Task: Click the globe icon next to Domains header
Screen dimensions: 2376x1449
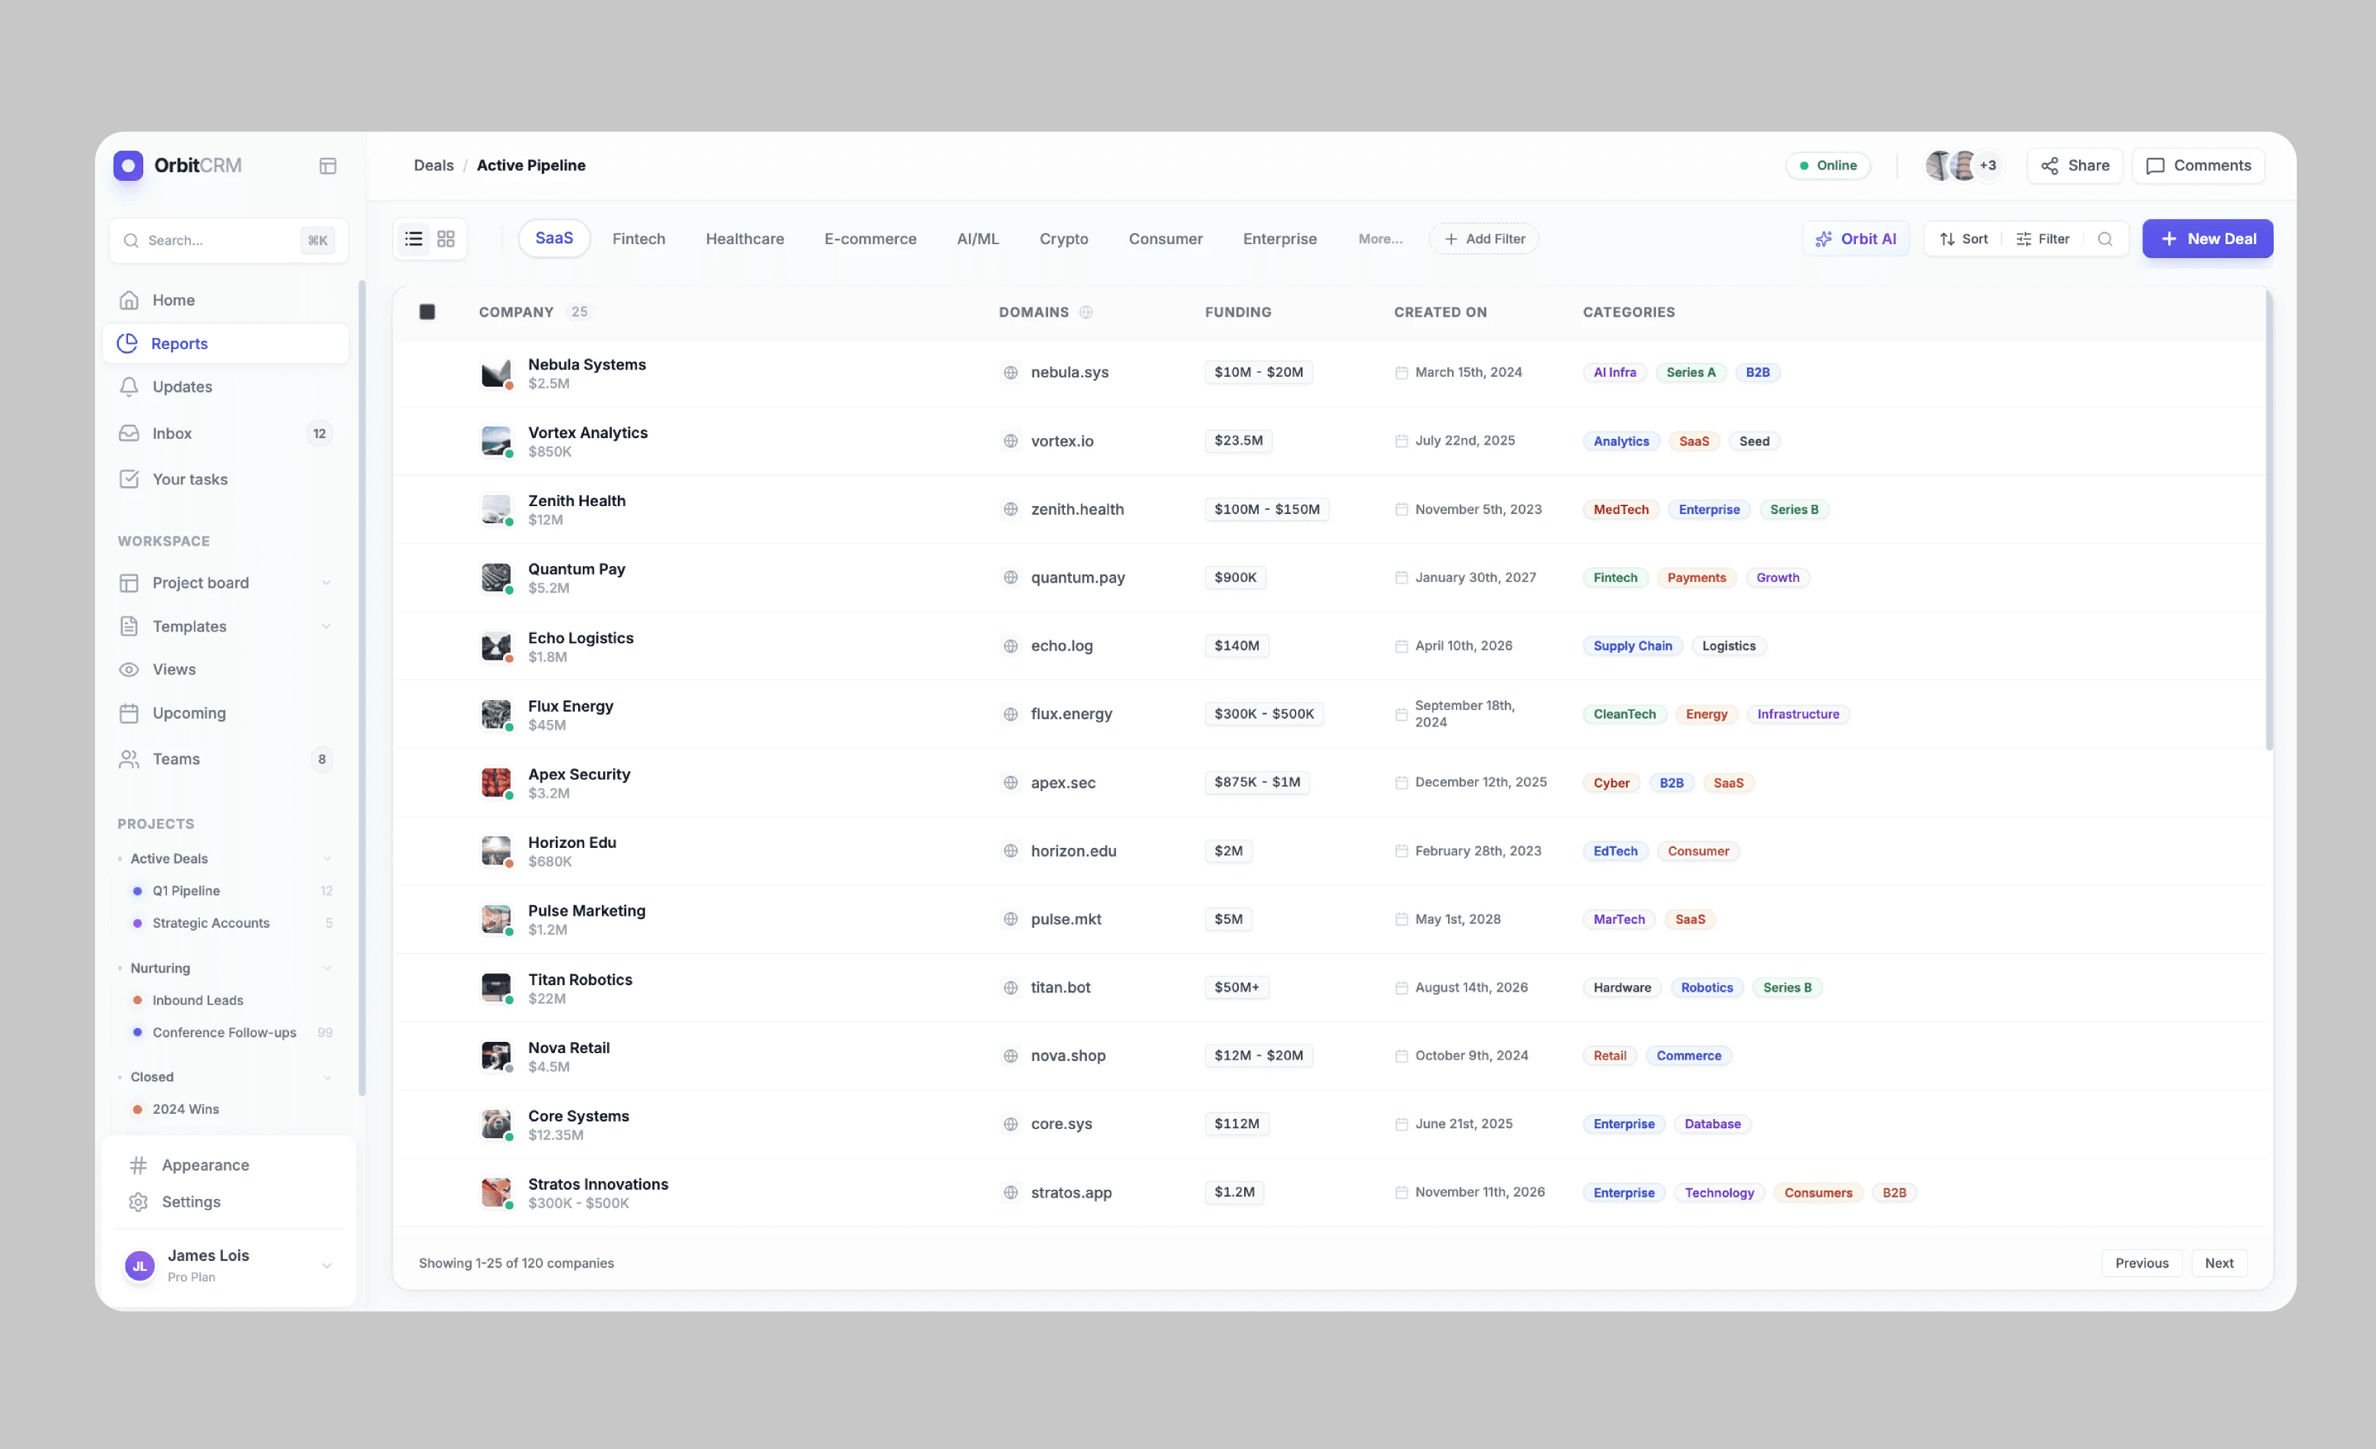Action: click(1086, 312)
